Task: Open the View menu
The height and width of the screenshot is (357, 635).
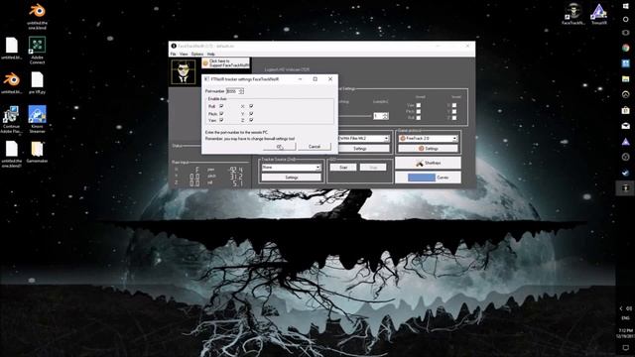Action: 184,54
